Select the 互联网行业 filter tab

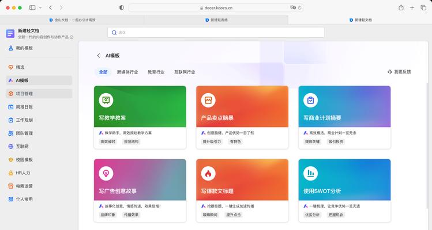click(185, 72)
